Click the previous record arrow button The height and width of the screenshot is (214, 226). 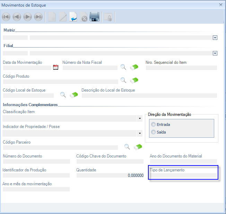17,17
